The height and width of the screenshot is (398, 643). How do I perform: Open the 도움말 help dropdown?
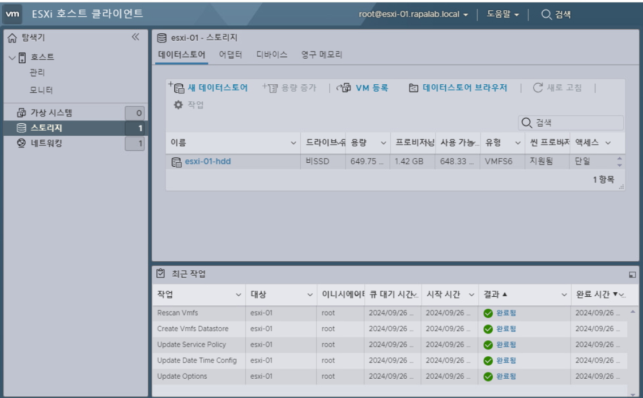coord(503,14)
